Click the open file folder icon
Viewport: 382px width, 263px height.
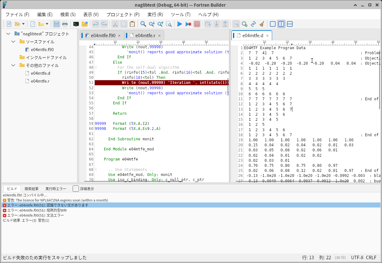(x=41, y=24)
